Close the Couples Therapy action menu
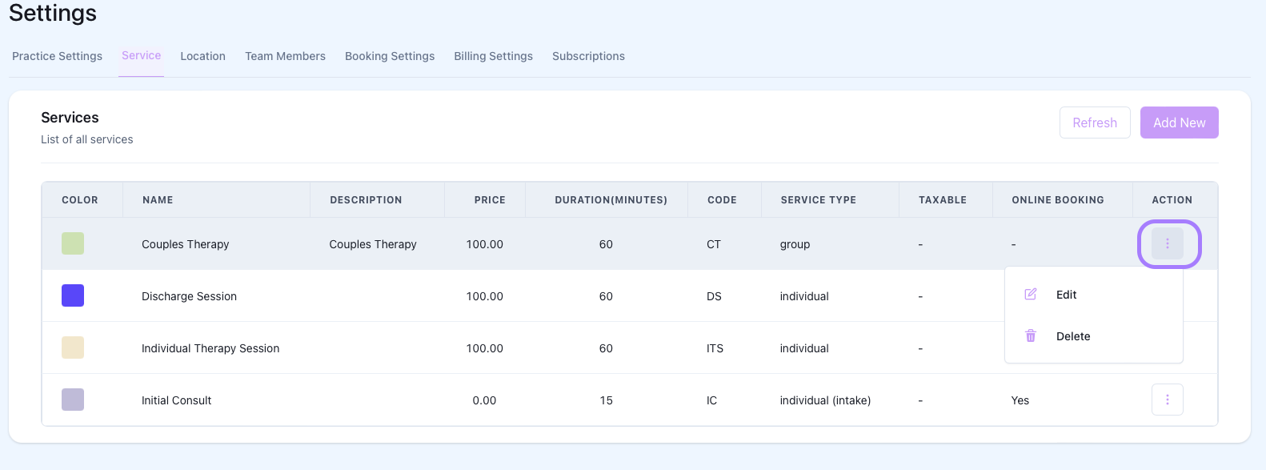1266x470 pixels. click(x=1167, y=243)
